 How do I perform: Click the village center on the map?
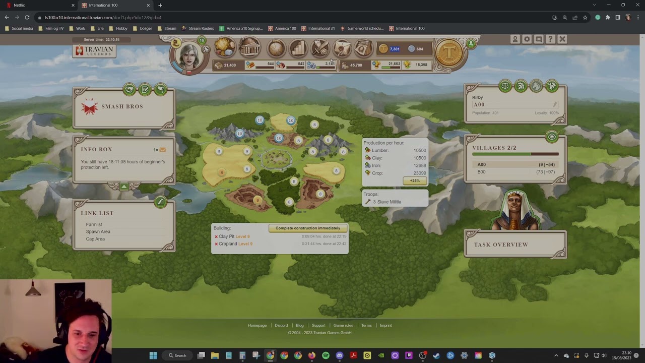click(x=276, y=160)
